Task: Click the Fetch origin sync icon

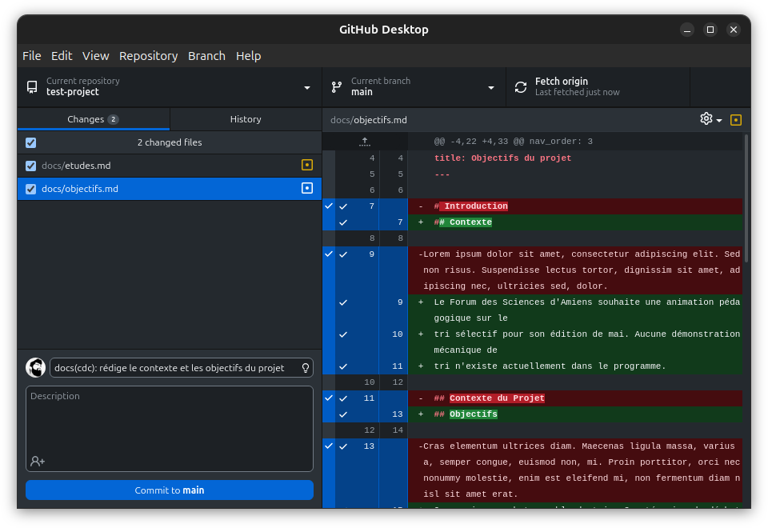Action: click(x=521, y=87)
